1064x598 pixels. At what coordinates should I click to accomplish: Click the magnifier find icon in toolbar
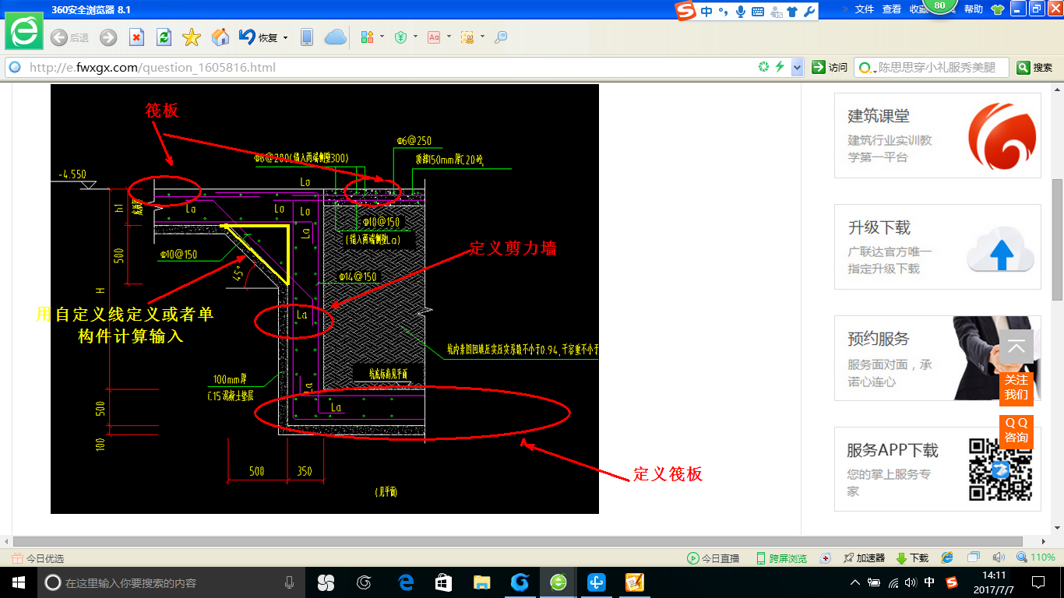pyautogui.click(x=501, y=37)
